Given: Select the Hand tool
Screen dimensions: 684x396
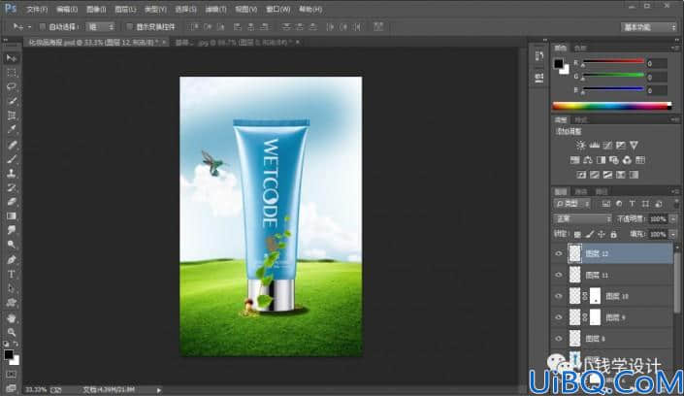Looking at the screenshot, I should click(x=12, y=317).
